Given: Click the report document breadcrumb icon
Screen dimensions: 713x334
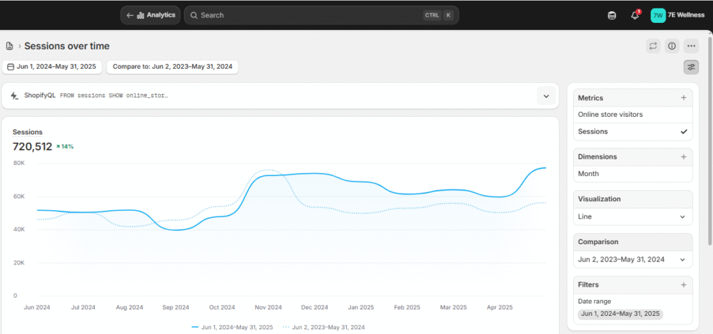Looking at the screenshot, I should (x=9, y=46).
